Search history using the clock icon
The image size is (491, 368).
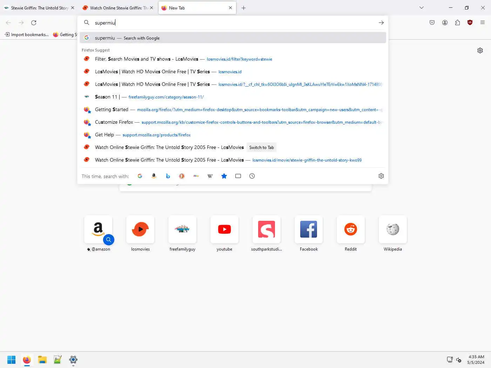click(252, 176)
